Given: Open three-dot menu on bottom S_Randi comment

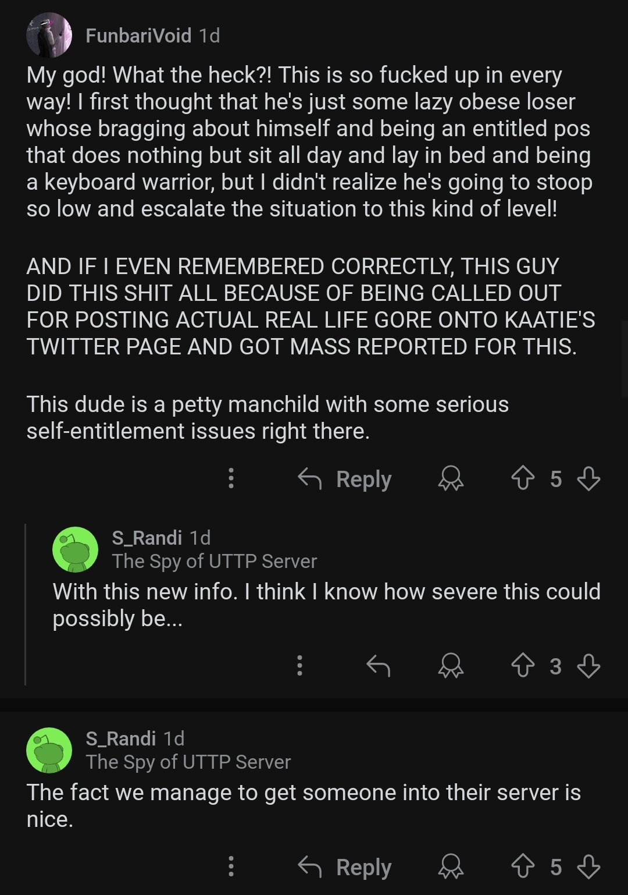Looking at the screenshot, I should (x=231, y=866).
